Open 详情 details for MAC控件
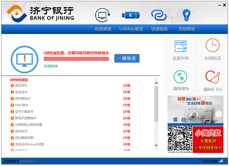The width and height of the screenshot is (229, 166). (127, 105)
